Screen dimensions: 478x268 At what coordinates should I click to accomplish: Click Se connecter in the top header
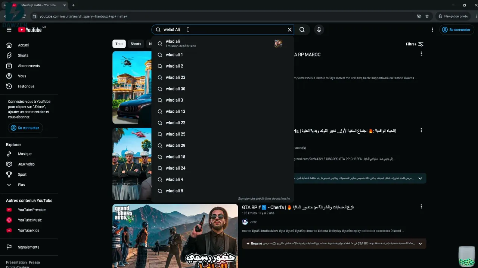coord(456,30)
